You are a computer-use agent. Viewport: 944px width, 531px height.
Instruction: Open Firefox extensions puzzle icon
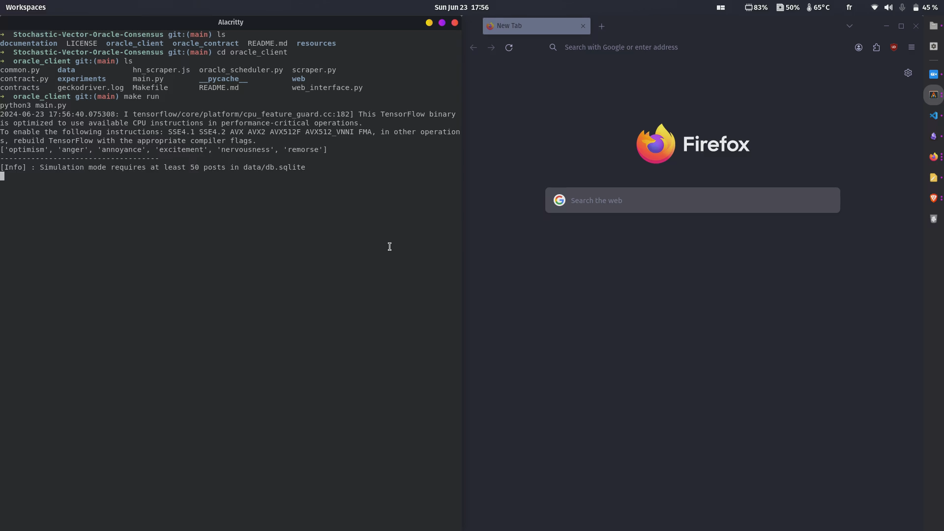(x=876, y=47)
